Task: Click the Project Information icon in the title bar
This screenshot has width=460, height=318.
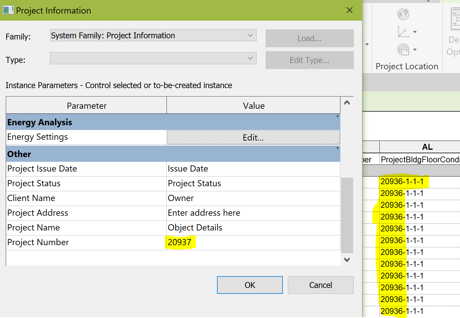Action: click(8, 10)
